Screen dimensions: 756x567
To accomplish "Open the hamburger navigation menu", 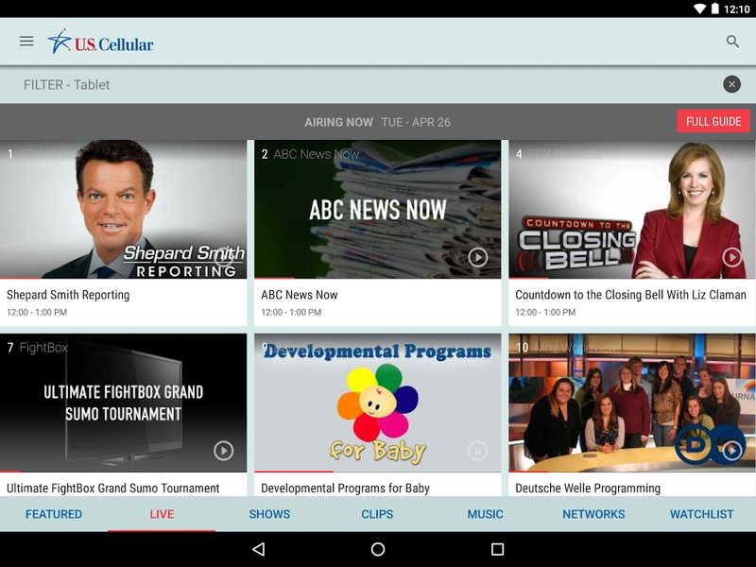I will pos(26,42).
